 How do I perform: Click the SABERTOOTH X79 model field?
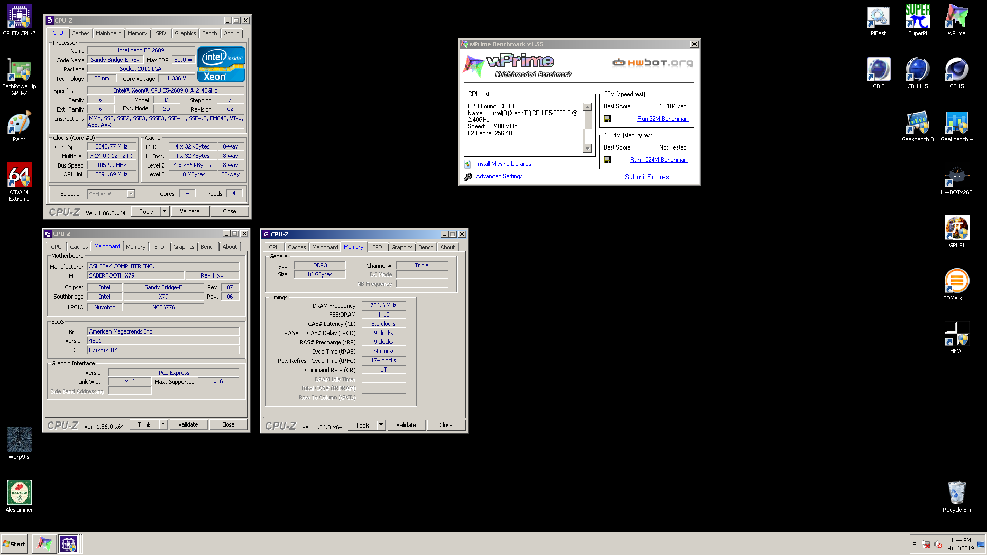pyautogui.click(x=136, y=275)
